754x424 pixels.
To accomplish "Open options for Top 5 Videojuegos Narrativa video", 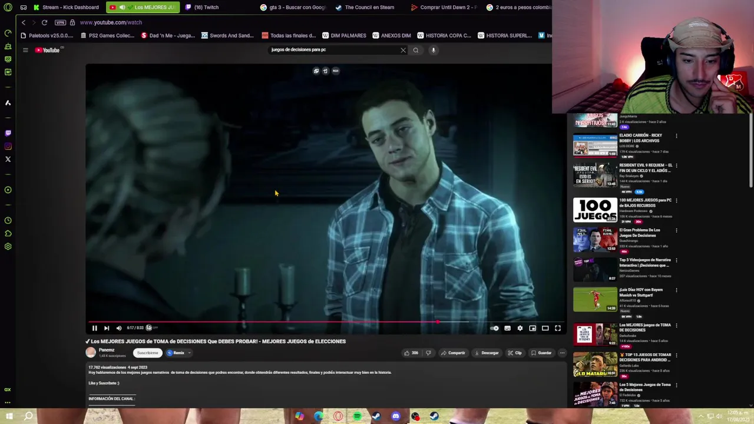I will 676,260.
